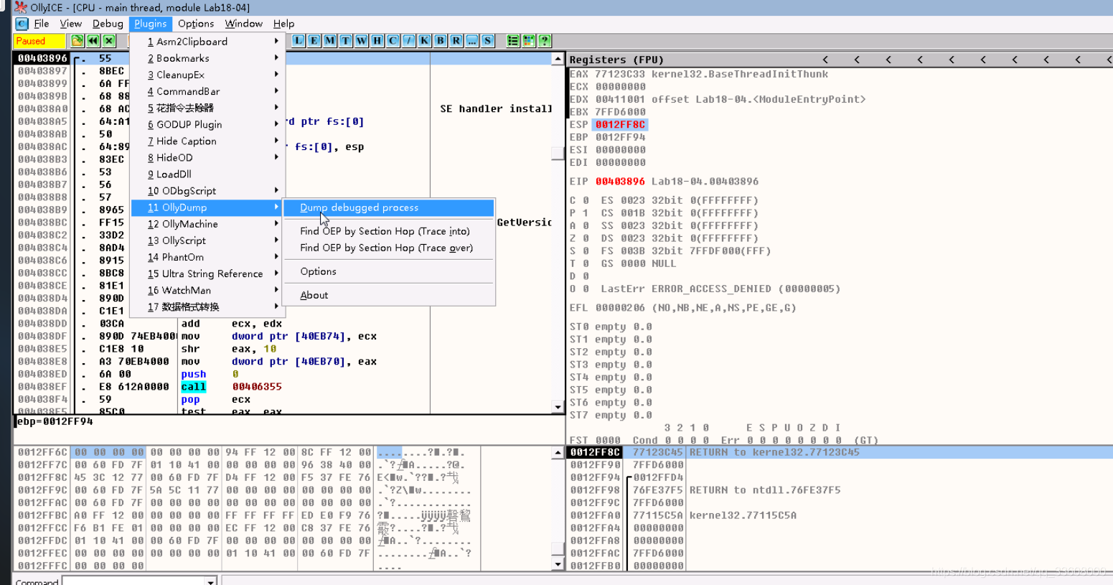Select dump row address 0012FF6C
1113x585 pixels.
click(x=42, y=452)
